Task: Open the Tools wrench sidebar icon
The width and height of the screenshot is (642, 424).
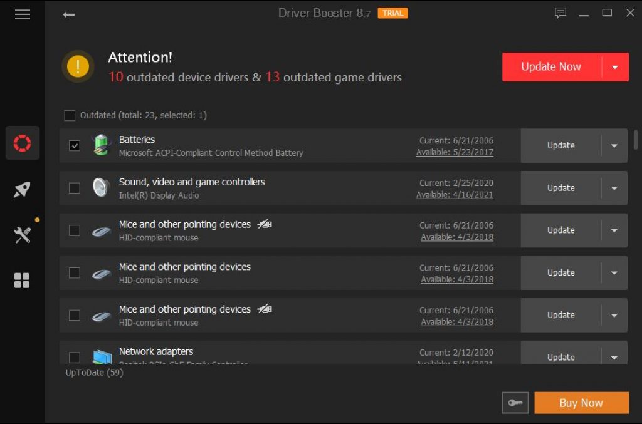Action: (22, 235)
